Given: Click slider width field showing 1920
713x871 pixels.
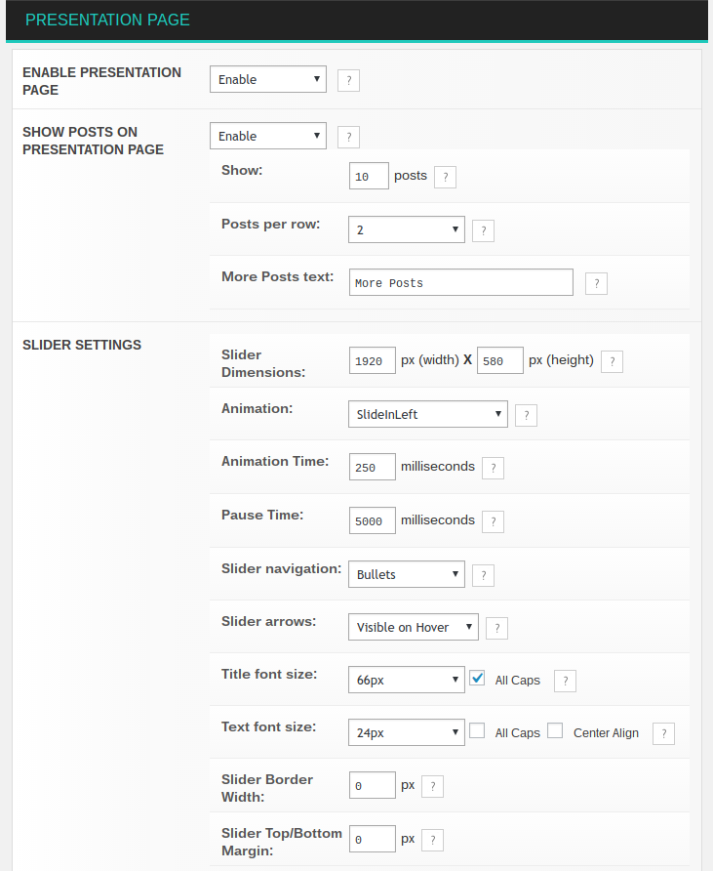Looking at the screenshot, I should (373, 360).
